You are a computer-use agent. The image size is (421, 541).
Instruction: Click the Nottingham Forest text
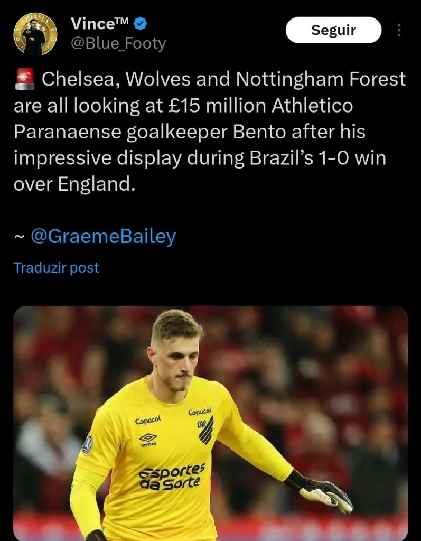tap(321, 79)
